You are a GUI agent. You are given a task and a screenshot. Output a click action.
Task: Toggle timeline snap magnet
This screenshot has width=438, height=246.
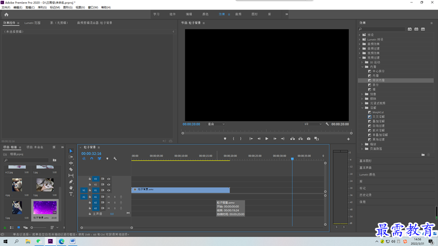92,159
